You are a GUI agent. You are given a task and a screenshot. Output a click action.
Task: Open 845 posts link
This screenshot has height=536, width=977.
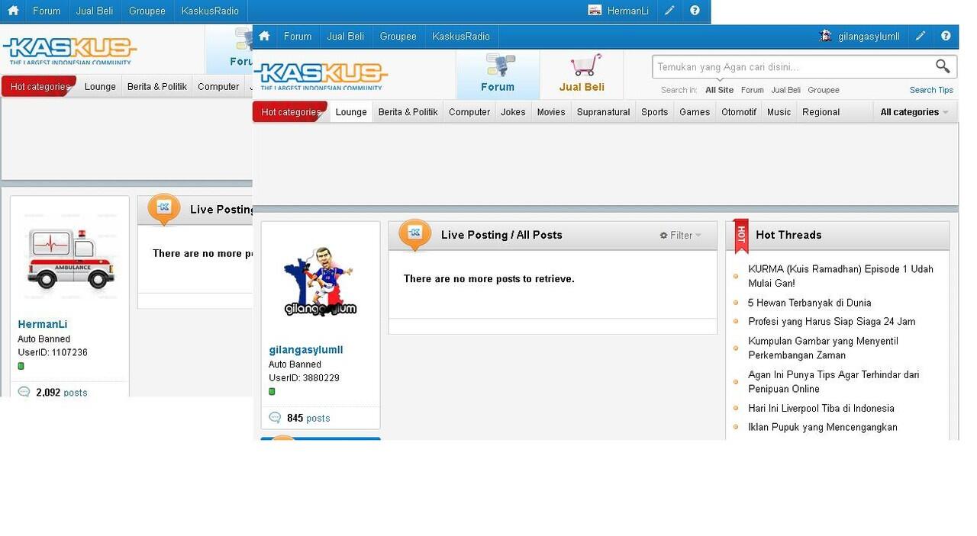point(308,418)
